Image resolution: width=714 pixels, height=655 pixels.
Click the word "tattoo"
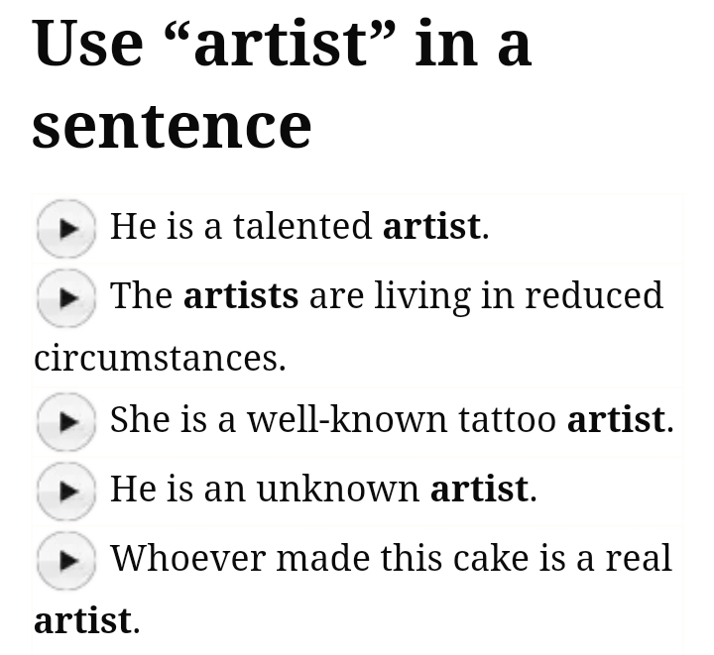(x=507, y=420)
